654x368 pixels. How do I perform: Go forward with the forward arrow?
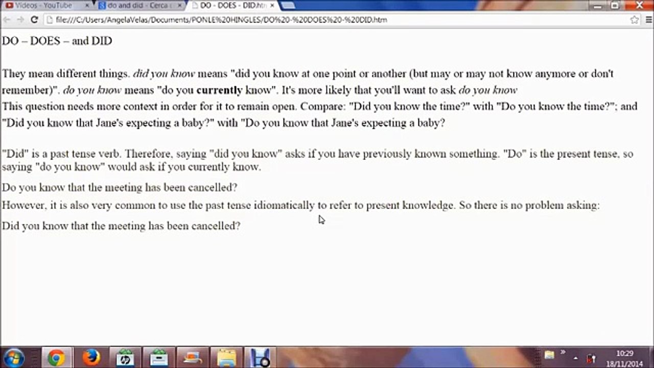point(20,20)
